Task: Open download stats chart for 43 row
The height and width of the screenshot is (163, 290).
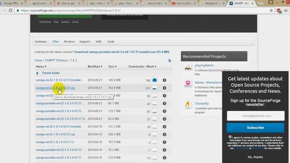Action: point(155,104)
